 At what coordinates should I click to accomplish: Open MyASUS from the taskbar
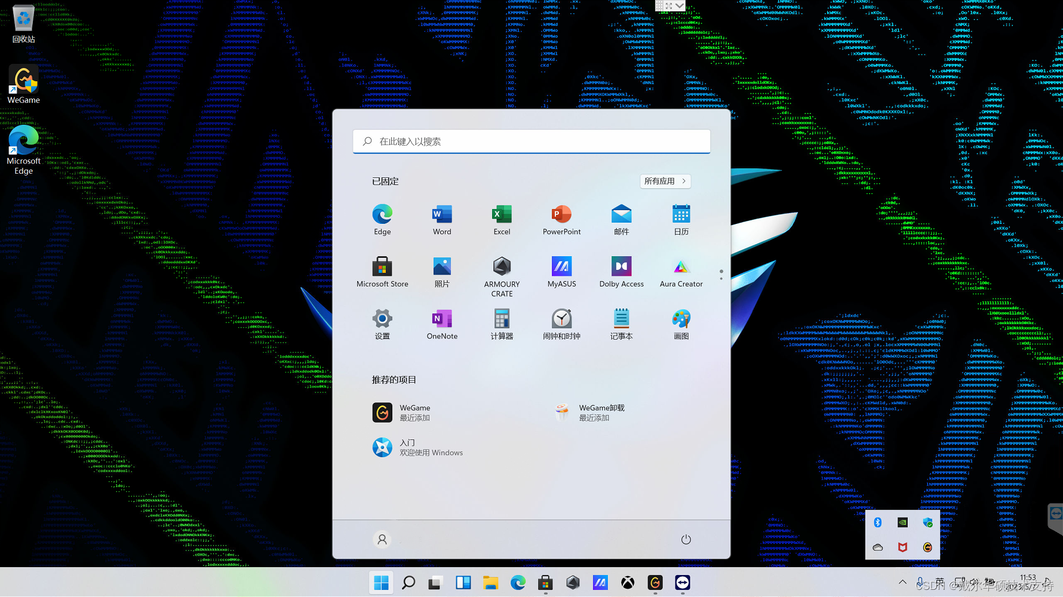pos(600,583)
